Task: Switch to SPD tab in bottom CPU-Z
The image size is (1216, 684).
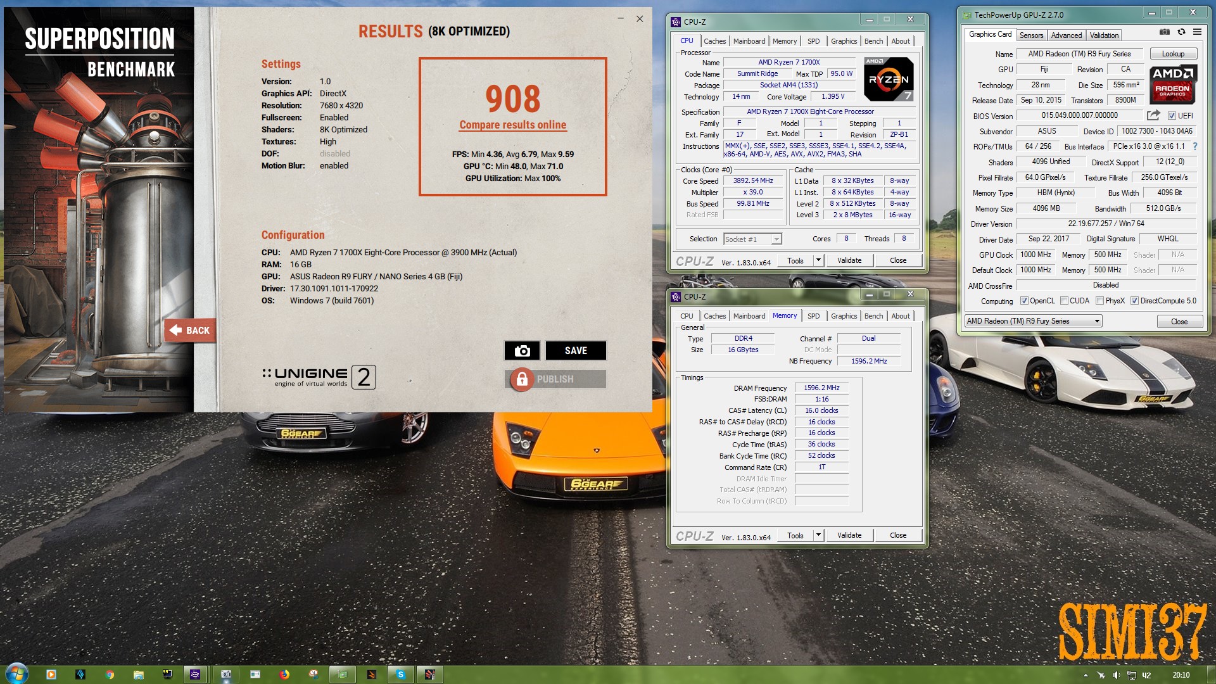Action: coord(813,316)
